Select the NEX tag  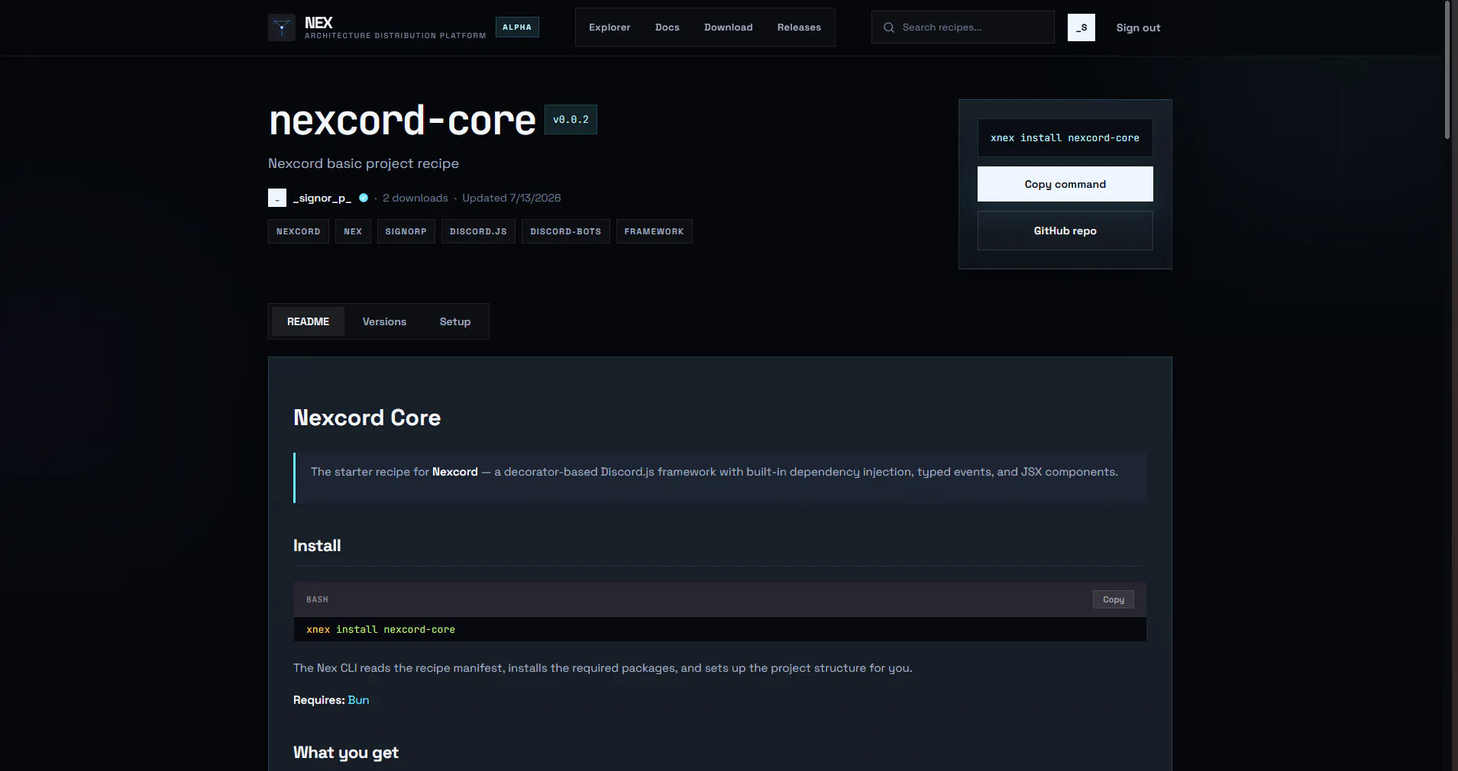point(353,231)
